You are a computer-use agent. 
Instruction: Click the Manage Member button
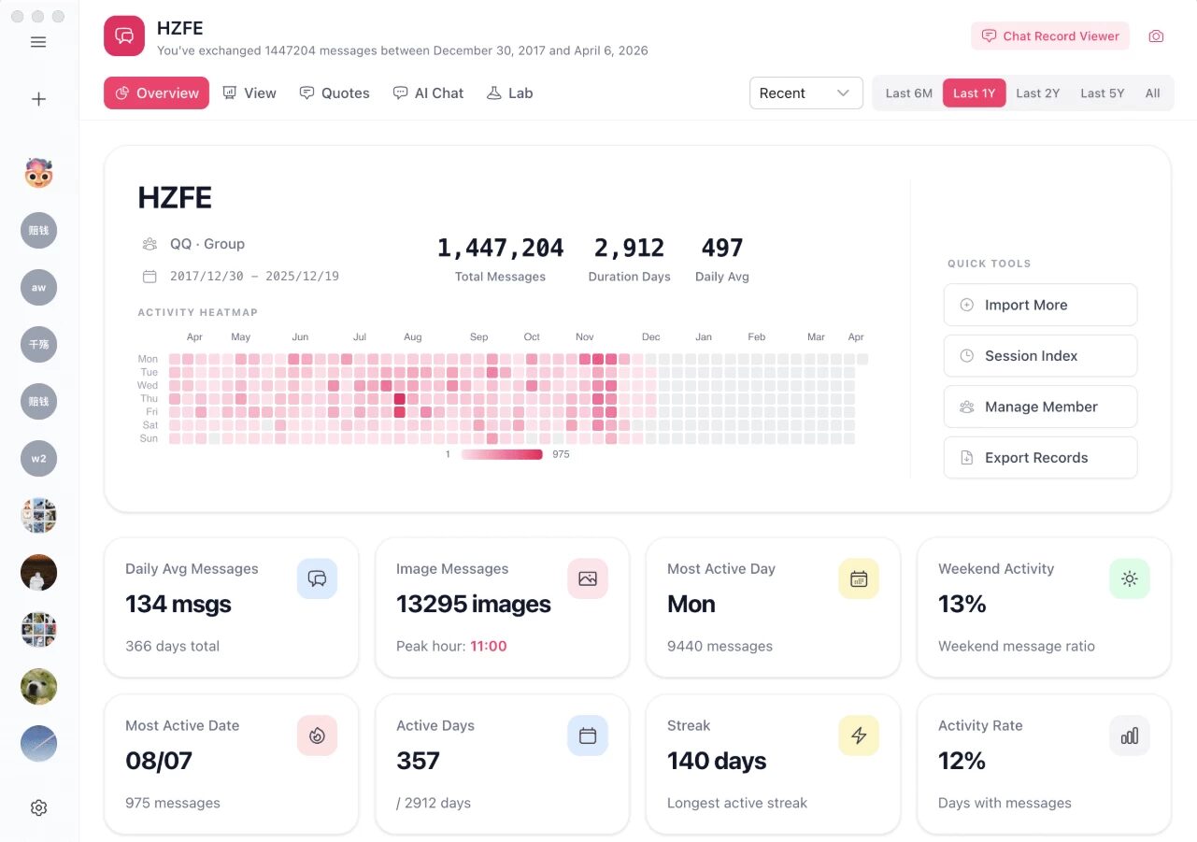(x=1040, y=407)
